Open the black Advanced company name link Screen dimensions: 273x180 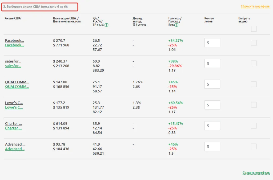coord(15,144)
